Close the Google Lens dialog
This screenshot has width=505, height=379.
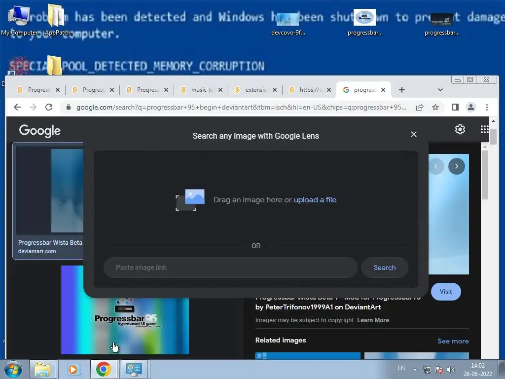(414, 134)
